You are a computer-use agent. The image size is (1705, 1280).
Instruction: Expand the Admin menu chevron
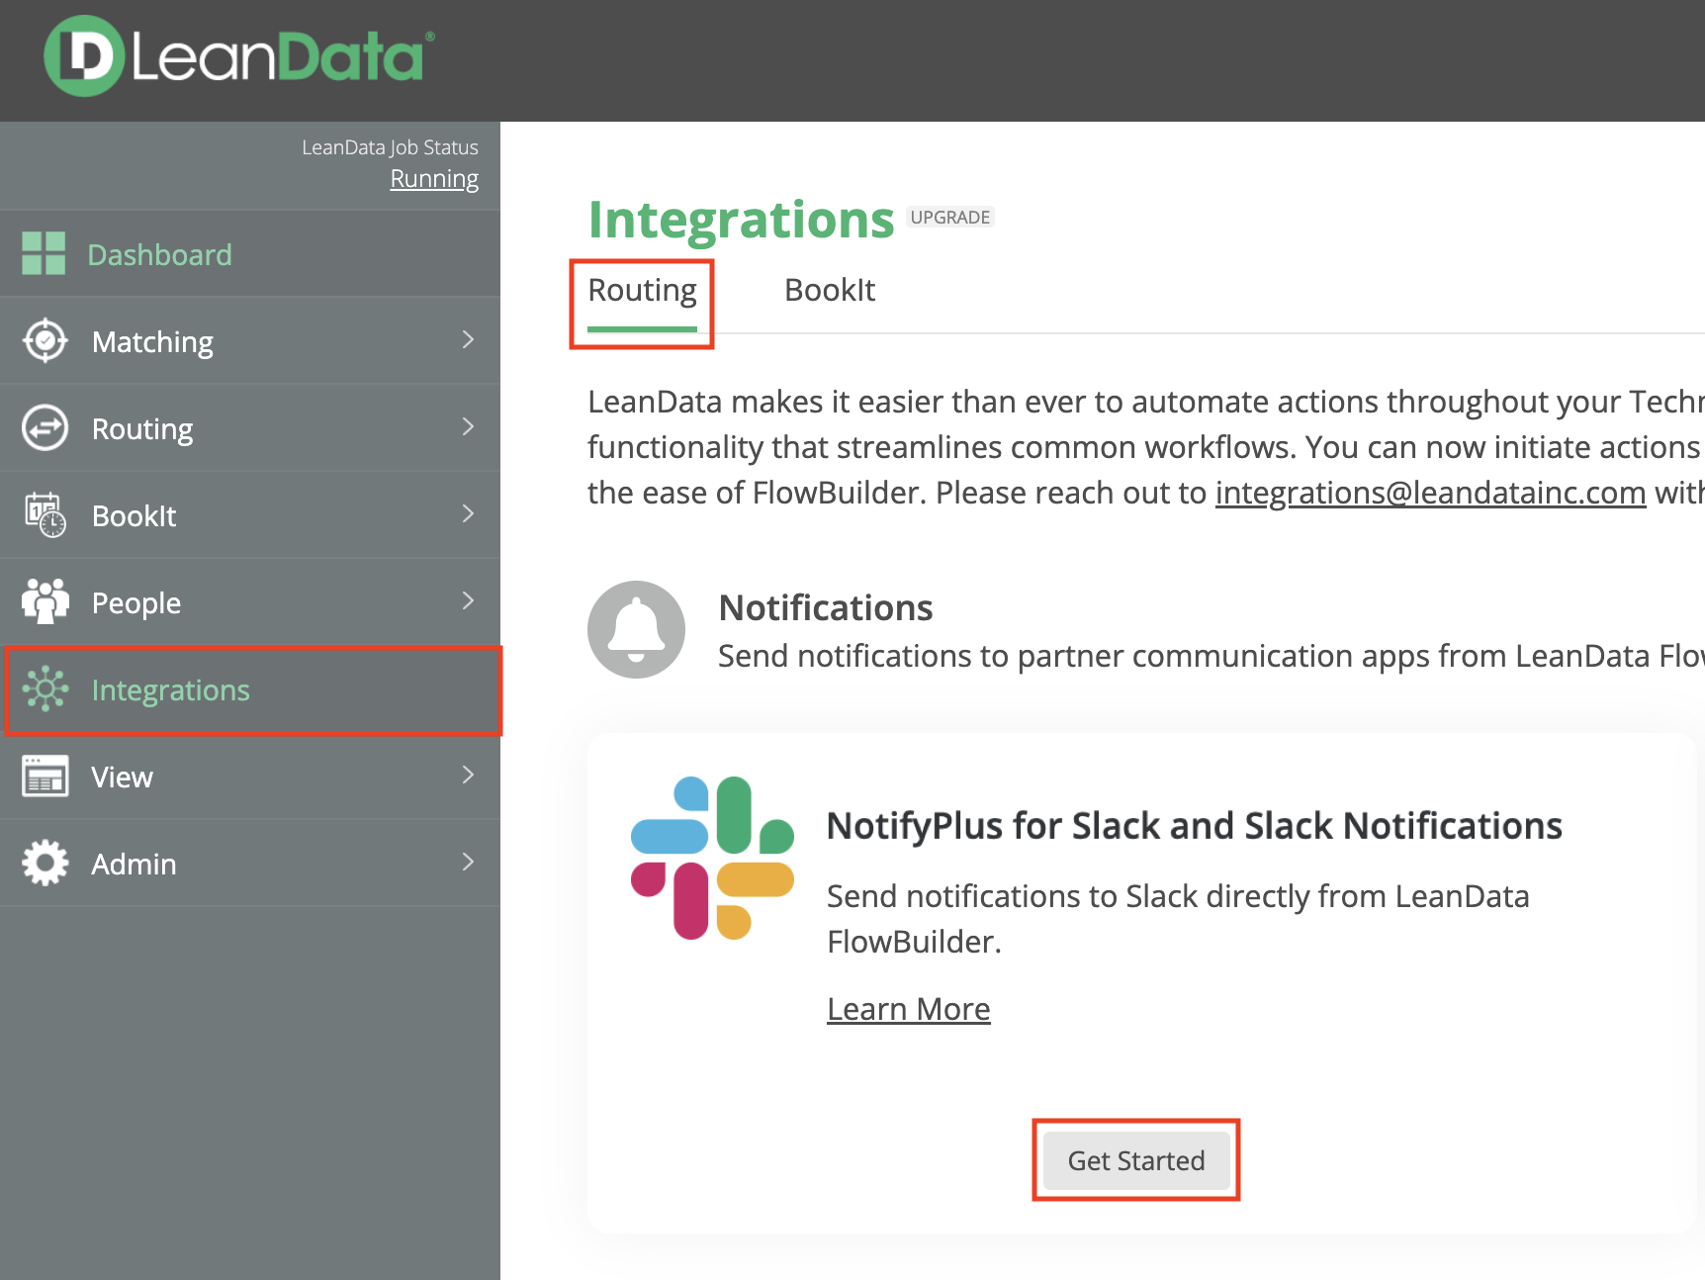click(468, 863)
